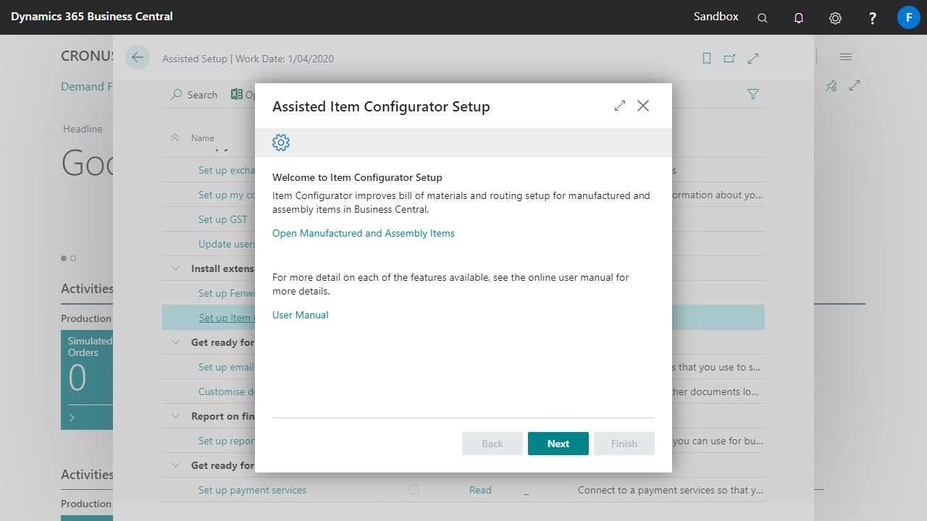
Task: Open the Help question mark
Action: pos(873,17)
